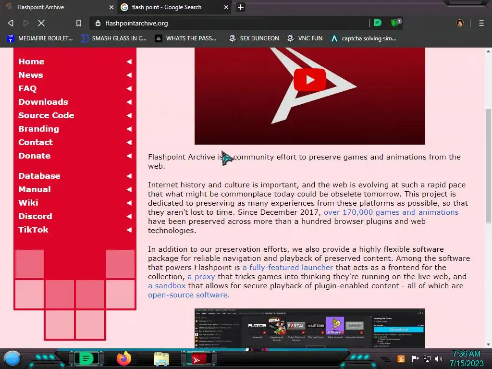
Task: Open the Database link
Action: pos(39,176)
